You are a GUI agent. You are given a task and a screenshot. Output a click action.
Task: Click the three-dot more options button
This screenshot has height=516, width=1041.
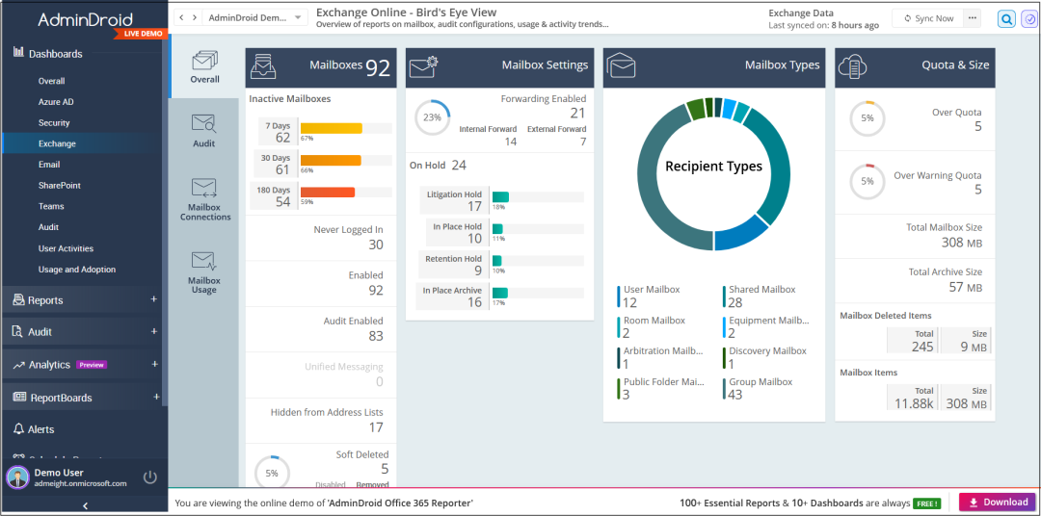(x=972, y=18)
